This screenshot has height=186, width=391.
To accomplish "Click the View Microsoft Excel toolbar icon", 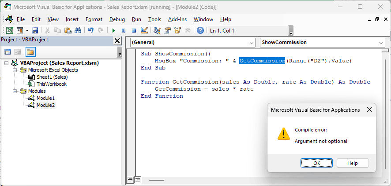I will [x=10, y=30].
